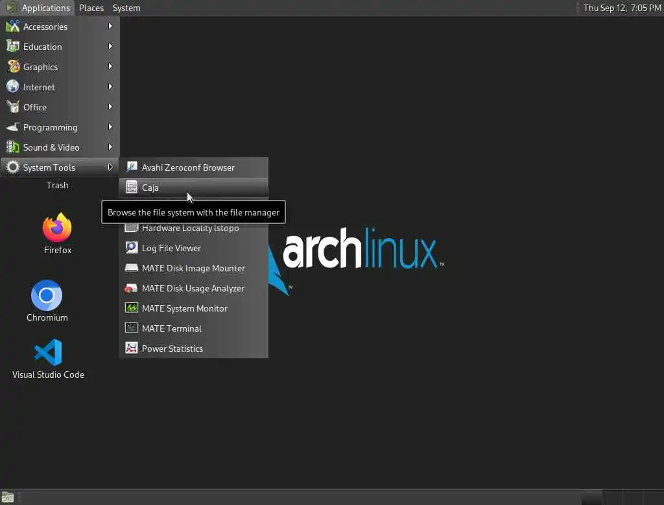Expand the Sound & Video submenu arrow
The image size is (664, 505).
click(x=110, y=147)
